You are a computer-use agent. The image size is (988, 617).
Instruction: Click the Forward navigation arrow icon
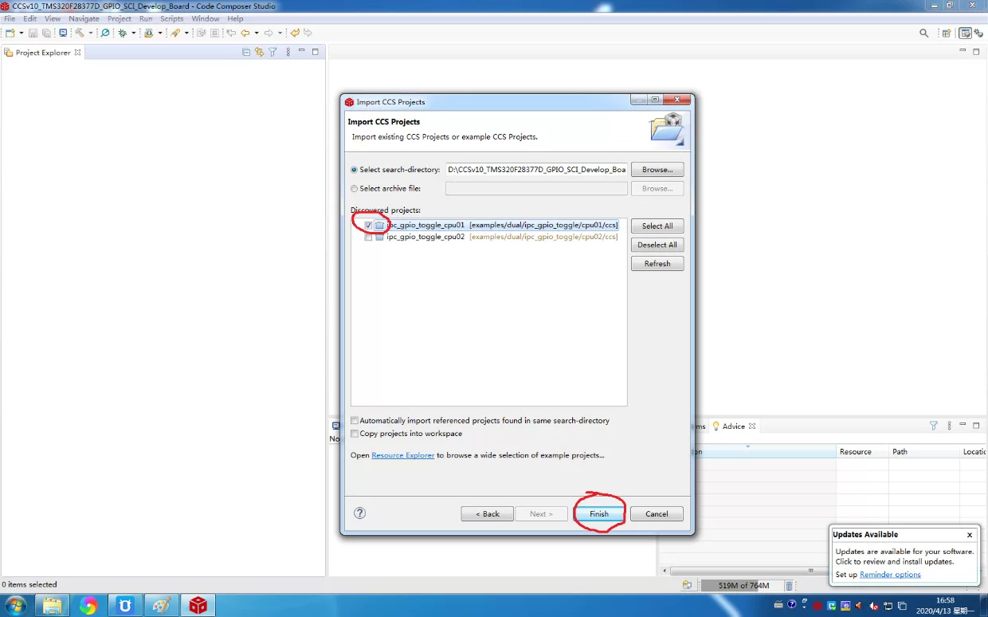pyautogui.click(x=269, y=33)
